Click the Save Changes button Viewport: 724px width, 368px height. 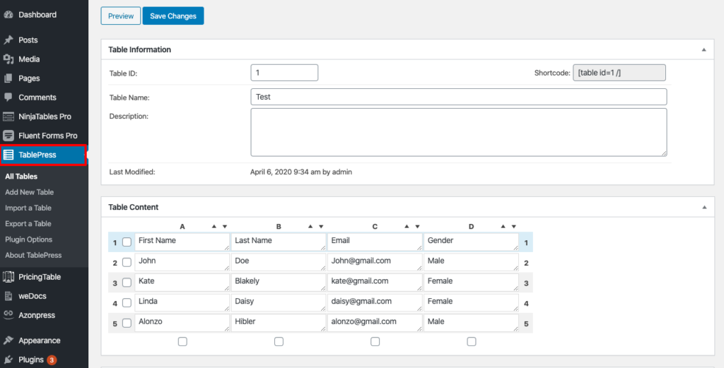(173, 16)
